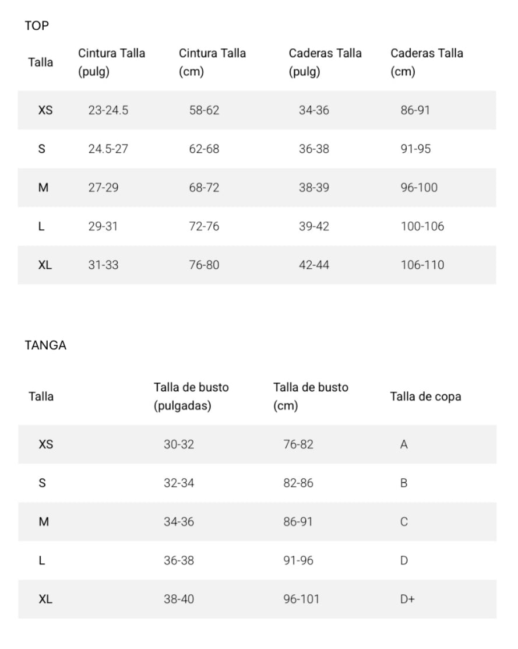This screenshot has height=649, width=518.
Task: Select the 39-42 hips inches cell
Action: 314,226
